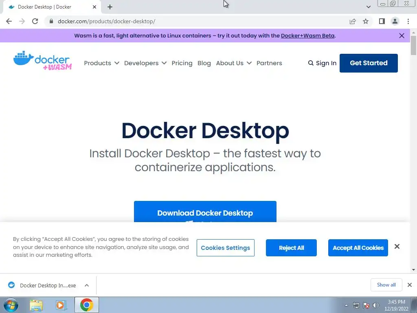Open a new tab with the plus icon
417x313 pixels.
[110, 7]
